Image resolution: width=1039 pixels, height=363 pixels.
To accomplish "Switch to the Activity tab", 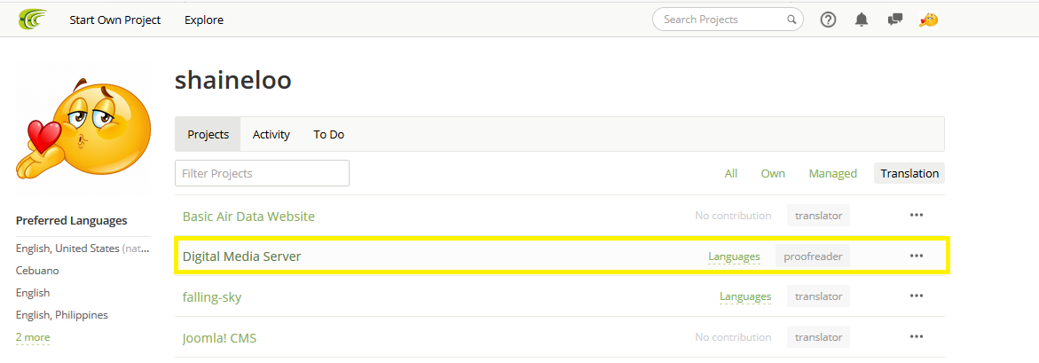I will point(271,135).
